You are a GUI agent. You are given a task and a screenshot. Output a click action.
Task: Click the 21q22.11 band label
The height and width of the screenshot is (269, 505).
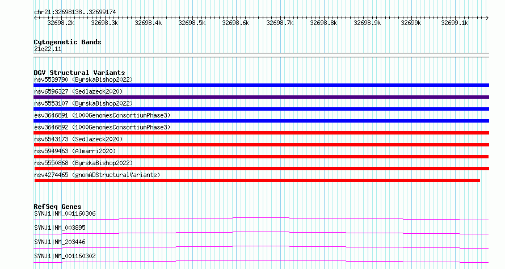(48, 49)
